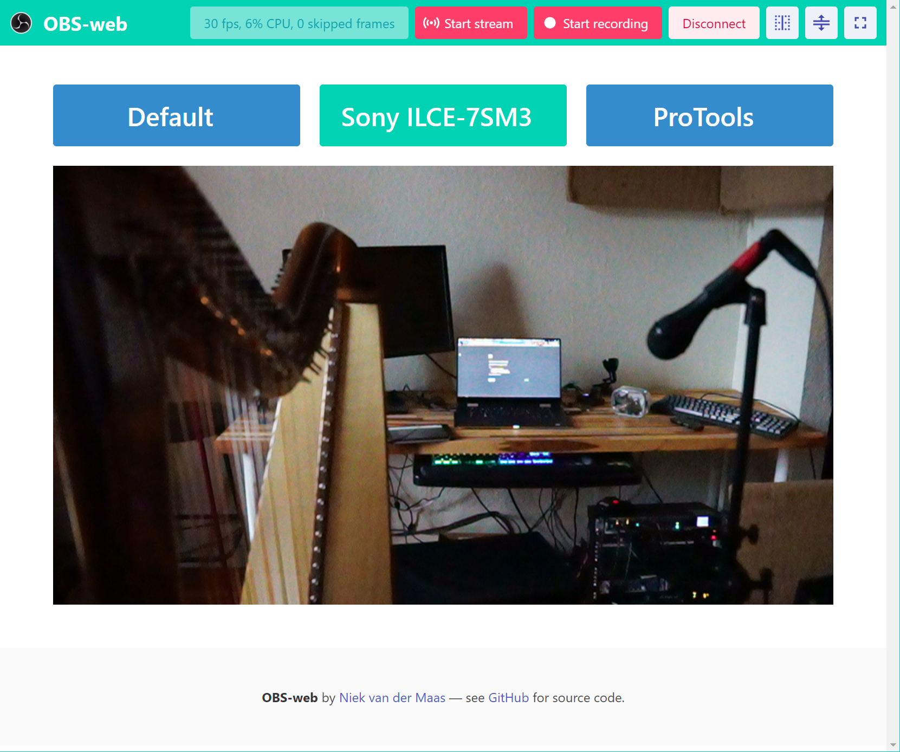Viewport: 900px width, 752px height.
Task: Click the horizontal split arrows icon
Action: click(x=821, y=23)
